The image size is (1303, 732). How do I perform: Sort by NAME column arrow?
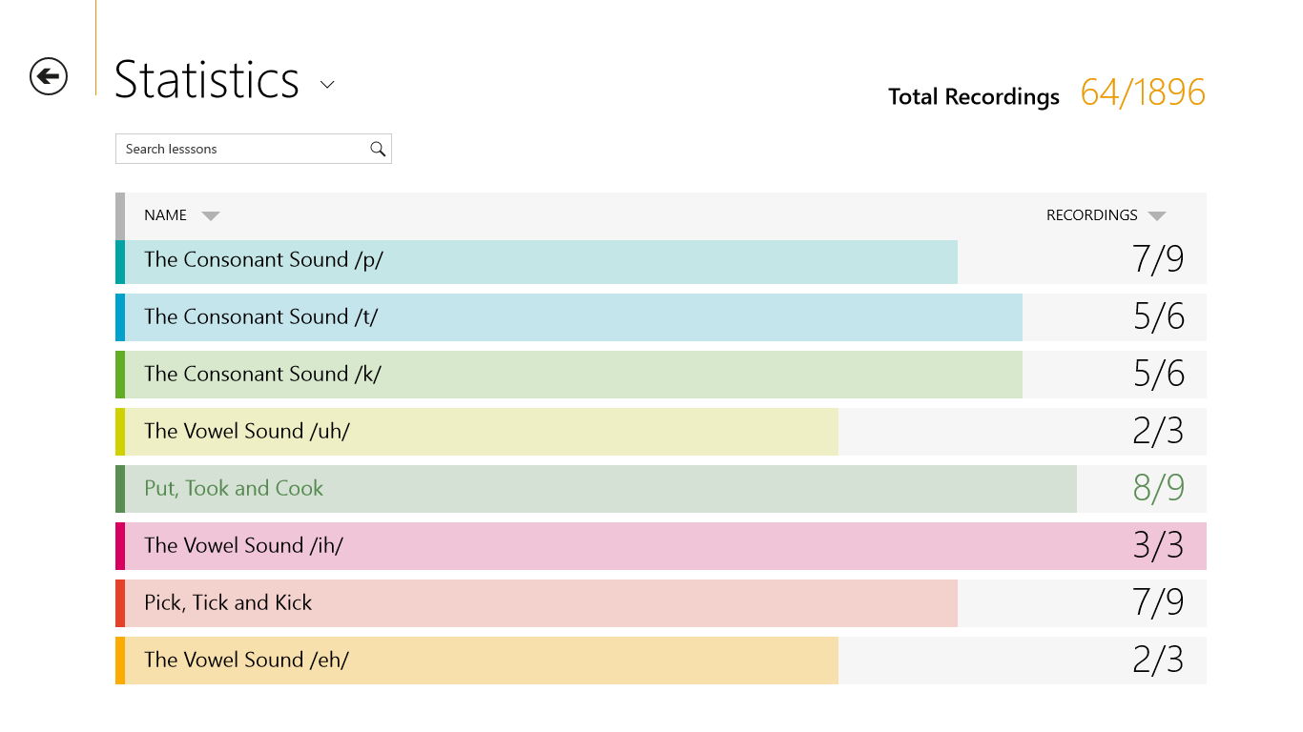211,216
